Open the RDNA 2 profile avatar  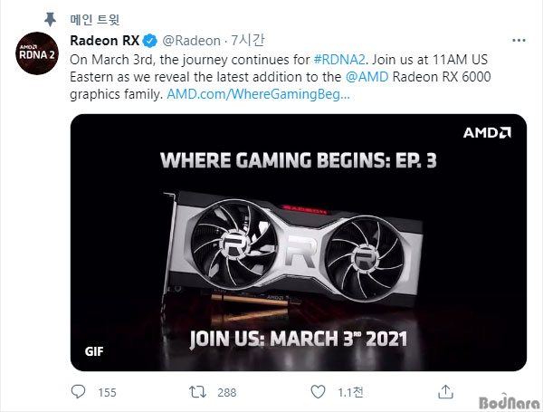pyautogui.click(x=37, y=53)
